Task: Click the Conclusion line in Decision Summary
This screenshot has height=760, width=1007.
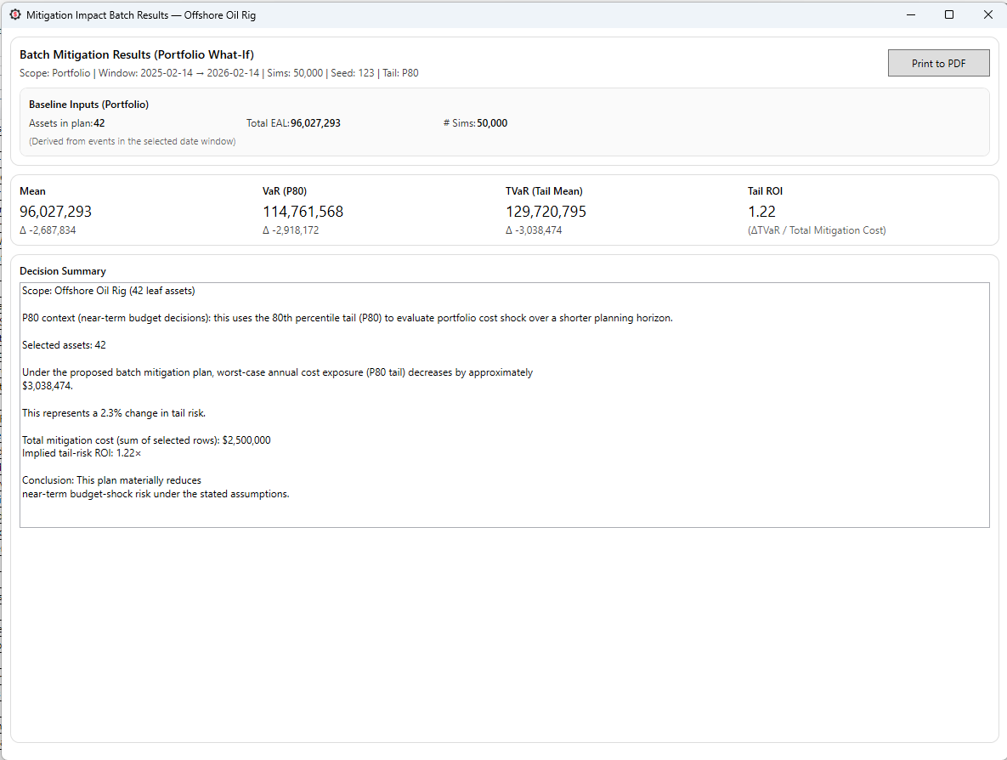Action: tap(111, 480)
